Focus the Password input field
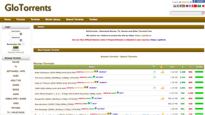This screenshot has width=205, height=115. tap(16, 40)
